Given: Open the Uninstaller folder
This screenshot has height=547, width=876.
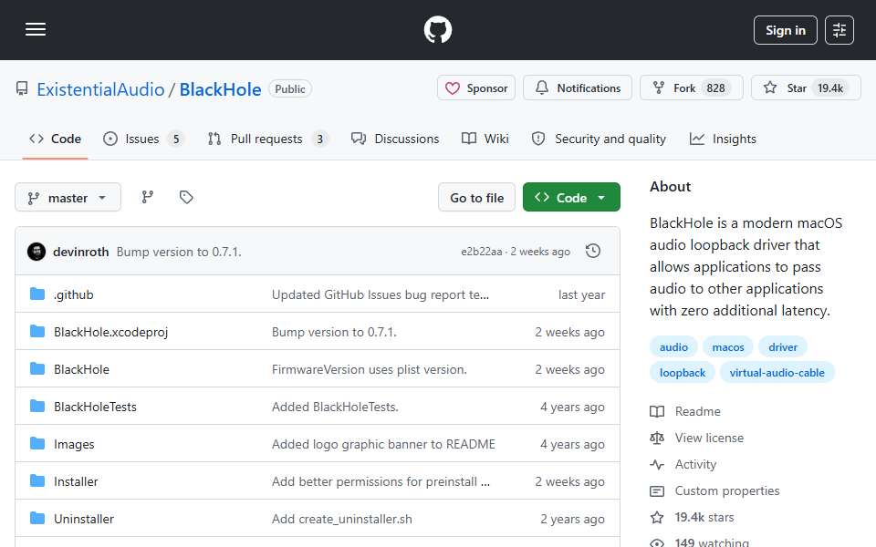Looking at the screenshot, I should pos(84,519).
